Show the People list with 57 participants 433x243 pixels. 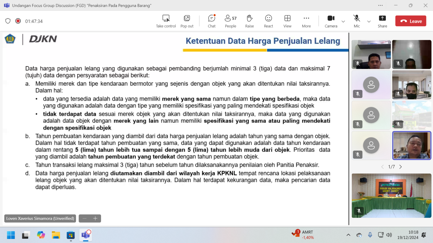230,21
